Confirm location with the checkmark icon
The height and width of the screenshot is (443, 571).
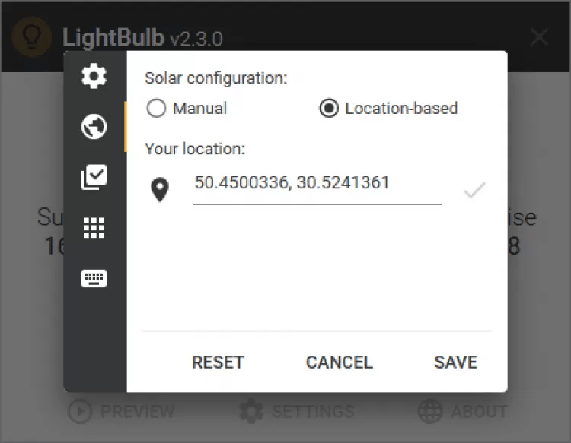coord(474,190)
